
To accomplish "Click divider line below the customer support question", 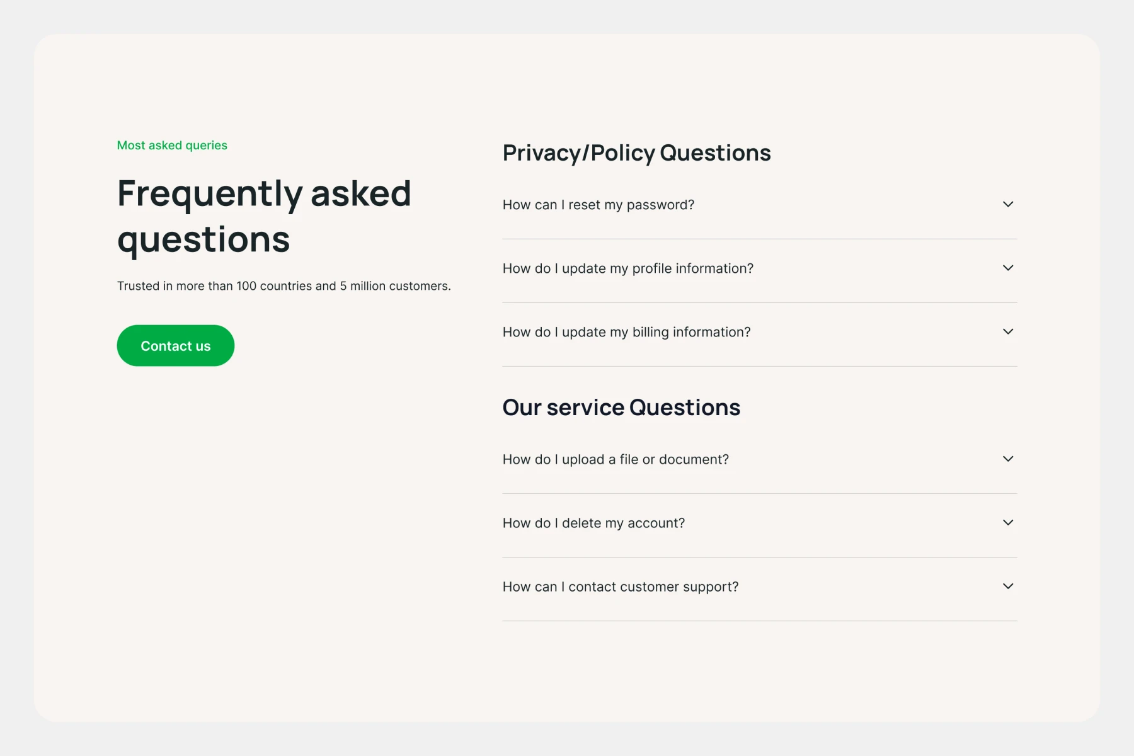I will coord(759,621).
